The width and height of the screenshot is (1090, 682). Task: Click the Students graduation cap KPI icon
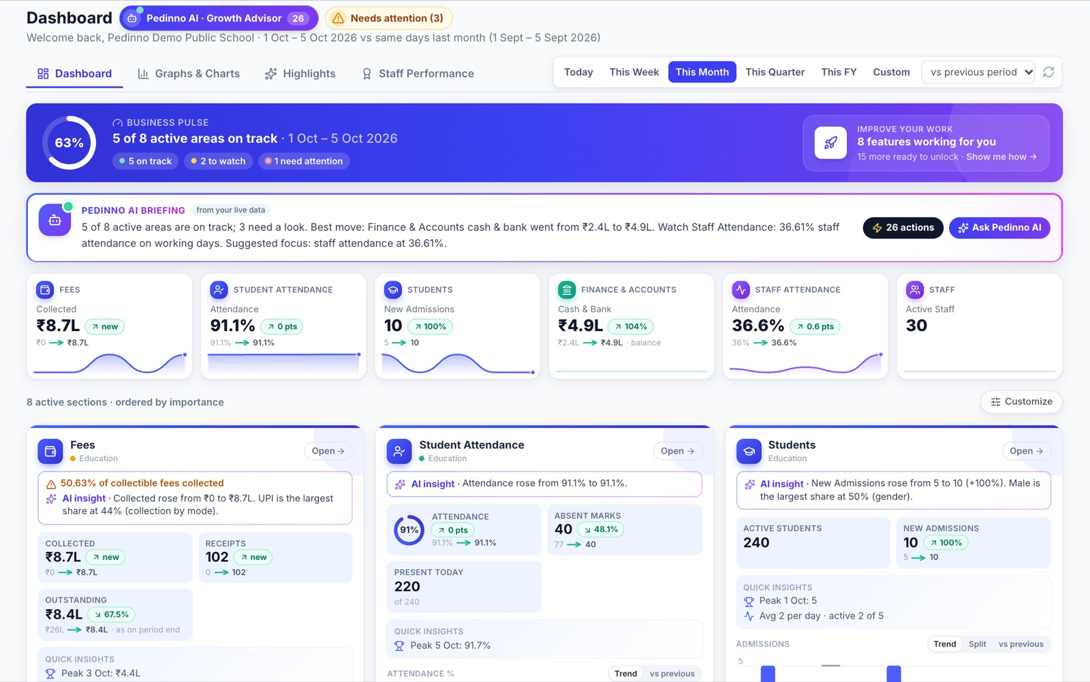click(x=393, y=290)
